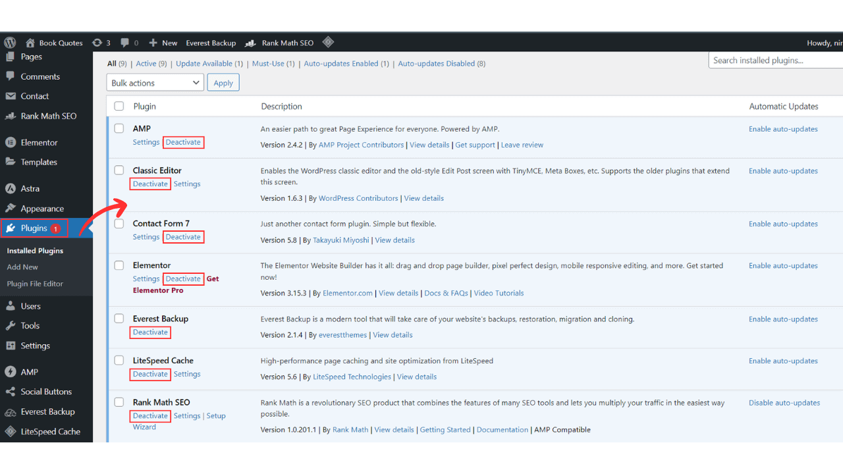This screenshot has width=843, height=474.
Task: Check the checkbox next to Classic Editor
Action: [119, 170]
